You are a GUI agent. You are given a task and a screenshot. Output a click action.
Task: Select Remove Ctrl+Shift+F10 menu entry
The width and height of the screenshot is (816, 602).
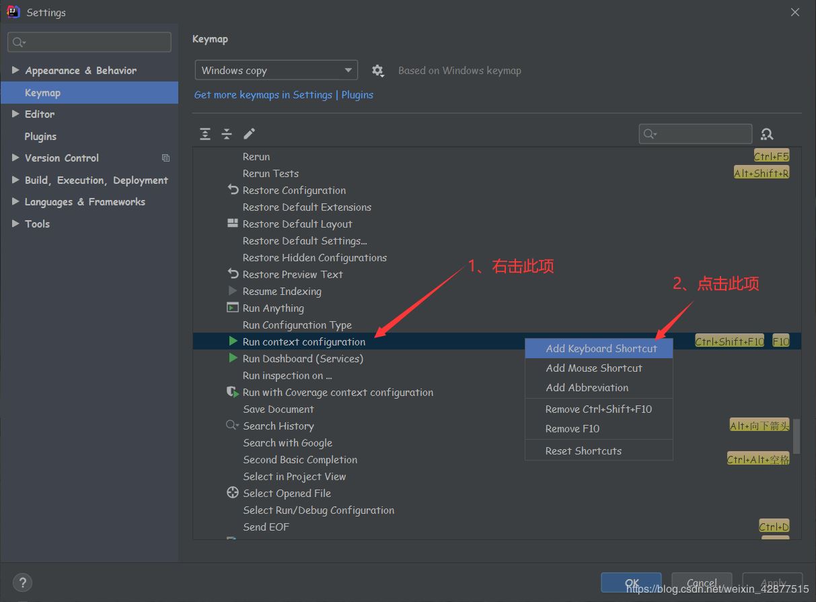(x=598, y=409)
